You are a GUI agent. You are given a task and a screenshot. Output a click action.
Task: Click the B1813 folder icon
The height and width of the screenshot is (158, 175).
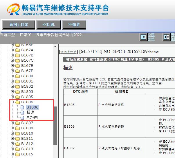point(17,149)
